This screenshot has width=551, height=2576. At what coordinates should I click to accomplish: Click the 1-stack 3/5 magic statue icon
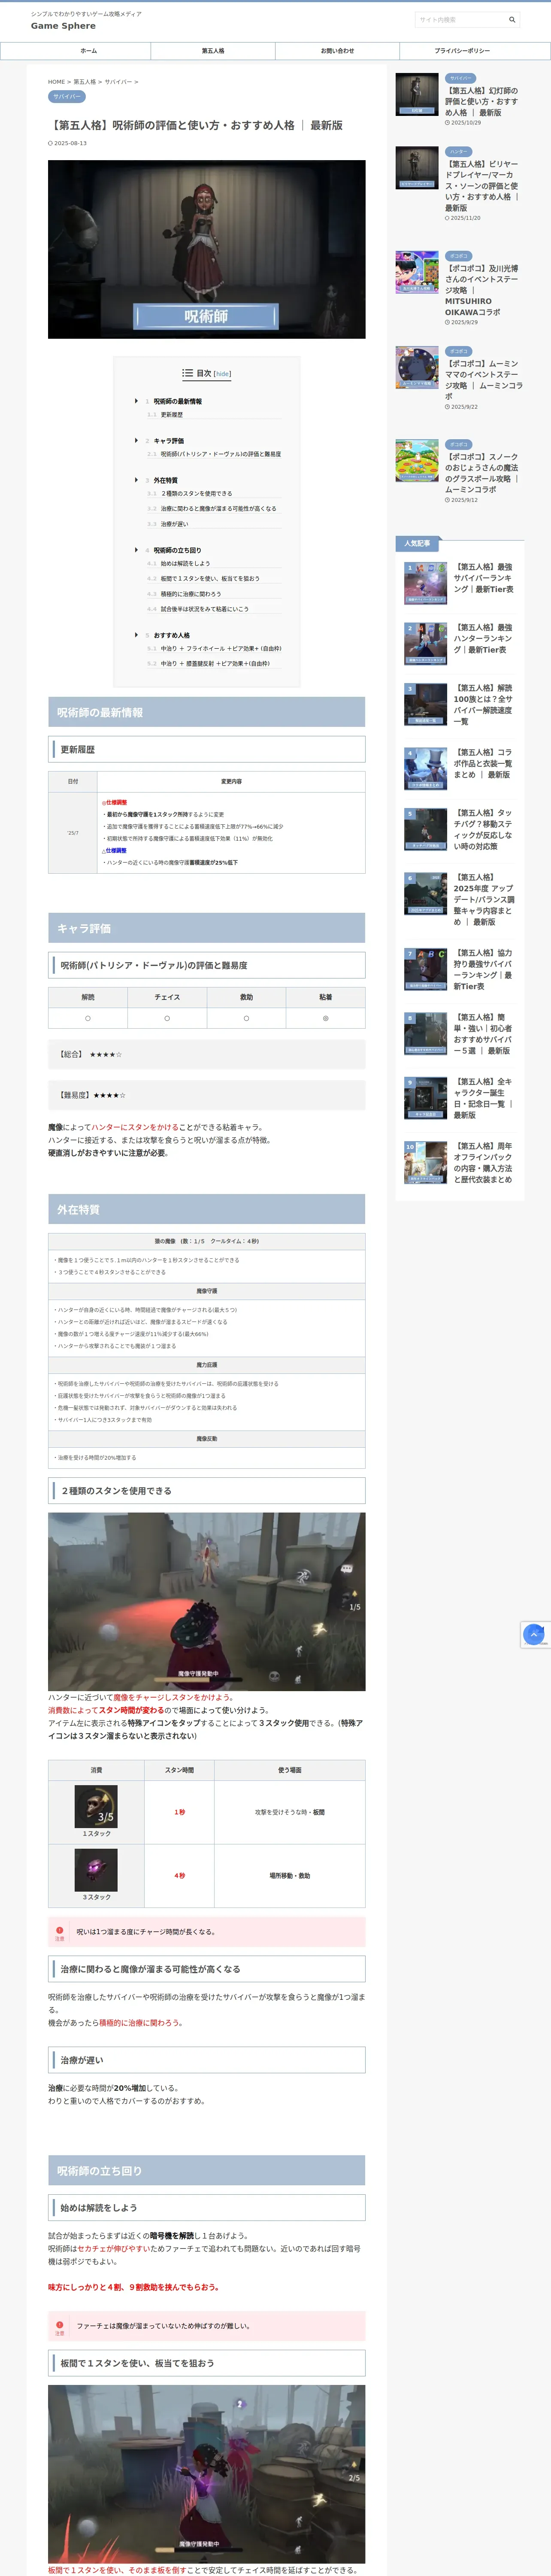(96, 1806)
